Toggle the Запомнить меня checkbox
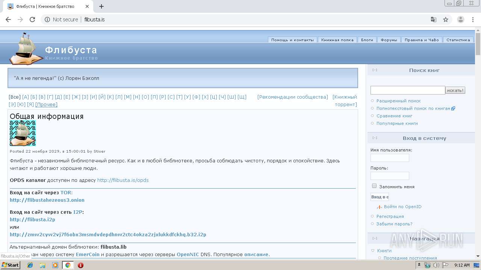 click(x=374, y=186)
